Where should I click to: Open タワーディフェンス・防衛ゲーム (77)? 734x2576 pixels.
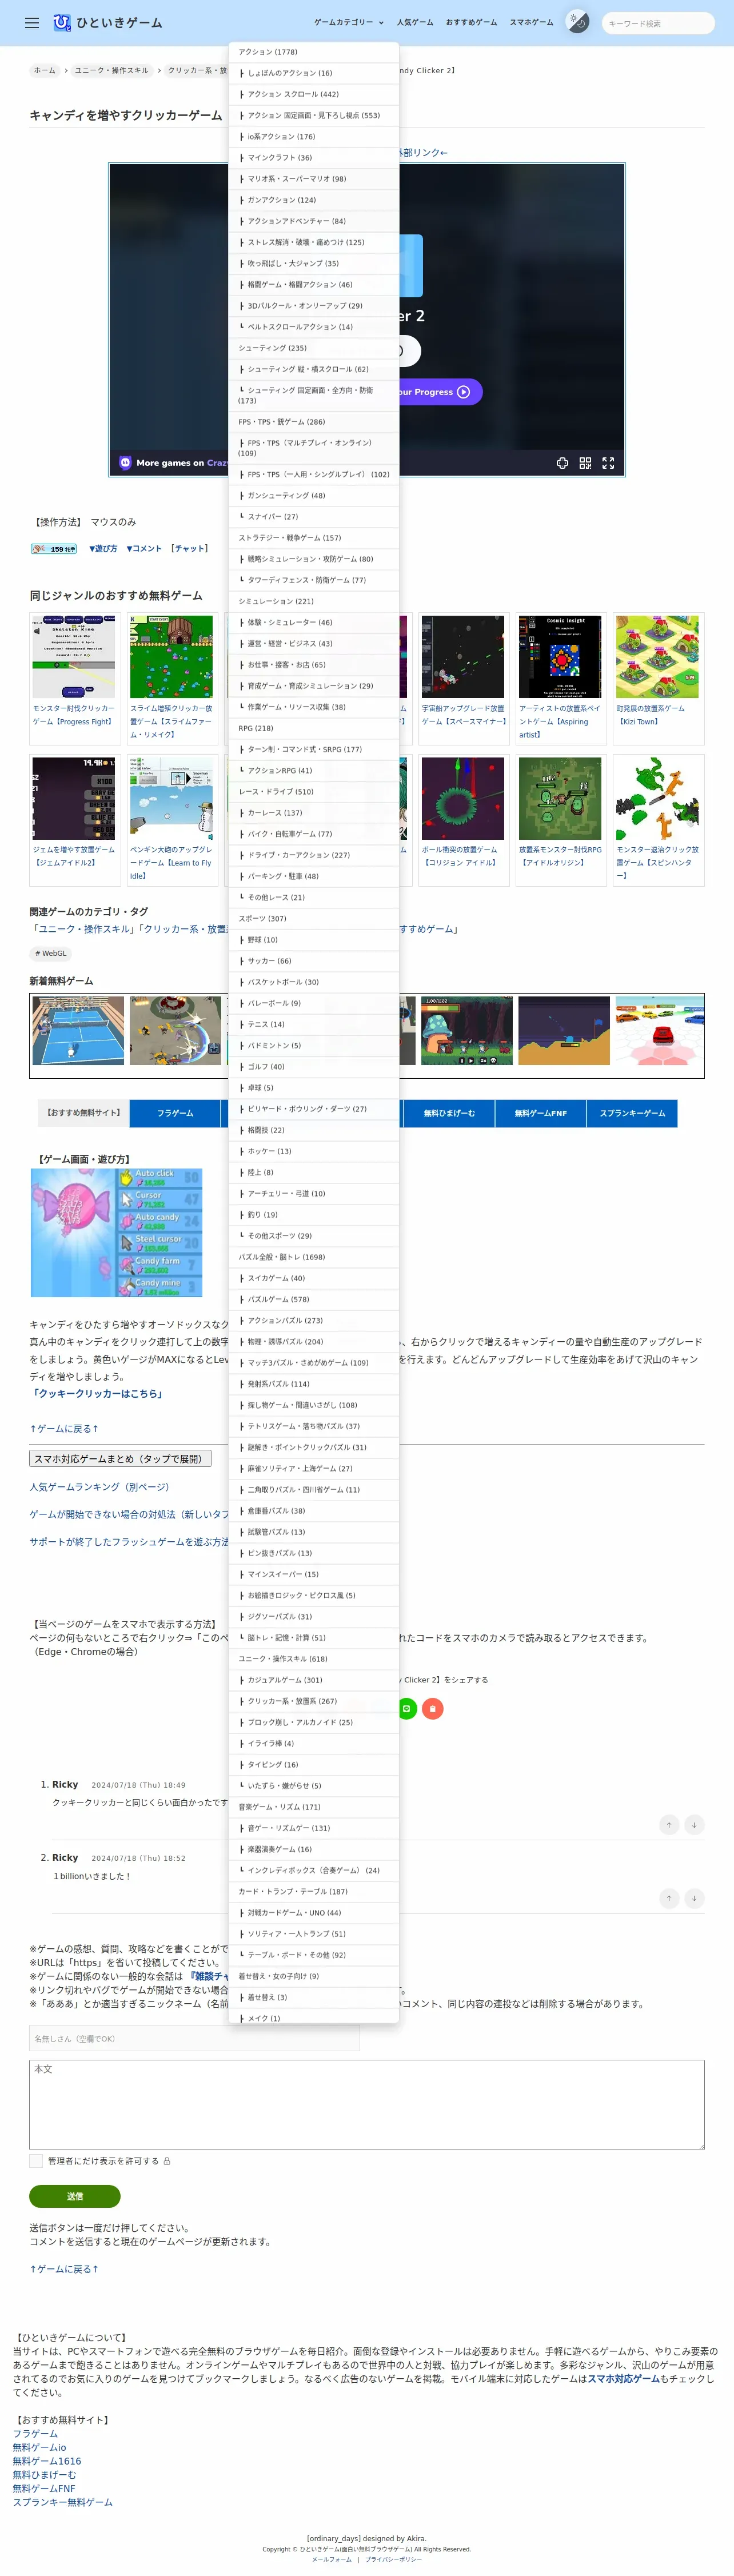[x=314, y=580]
